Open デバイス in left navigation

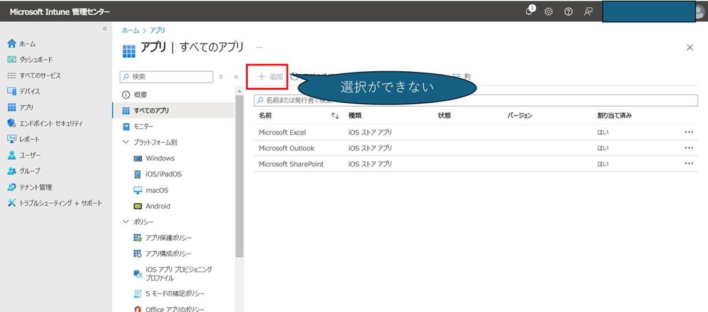(x=24, y=91)
